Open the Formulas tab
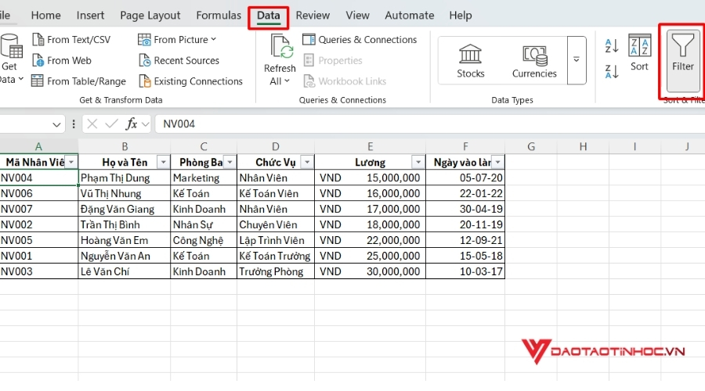The width and height of the screenshot is (705, 391). tap(219, 16)
